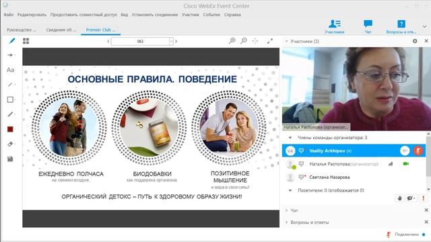Unmute Vasiliy Arkhipov's microphone

(x=418, y=151)
